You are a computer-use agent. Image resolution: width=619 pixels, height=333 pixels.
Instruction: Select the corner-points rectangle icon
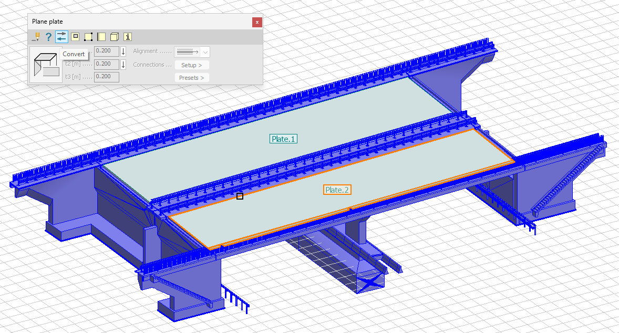point(88,37)
